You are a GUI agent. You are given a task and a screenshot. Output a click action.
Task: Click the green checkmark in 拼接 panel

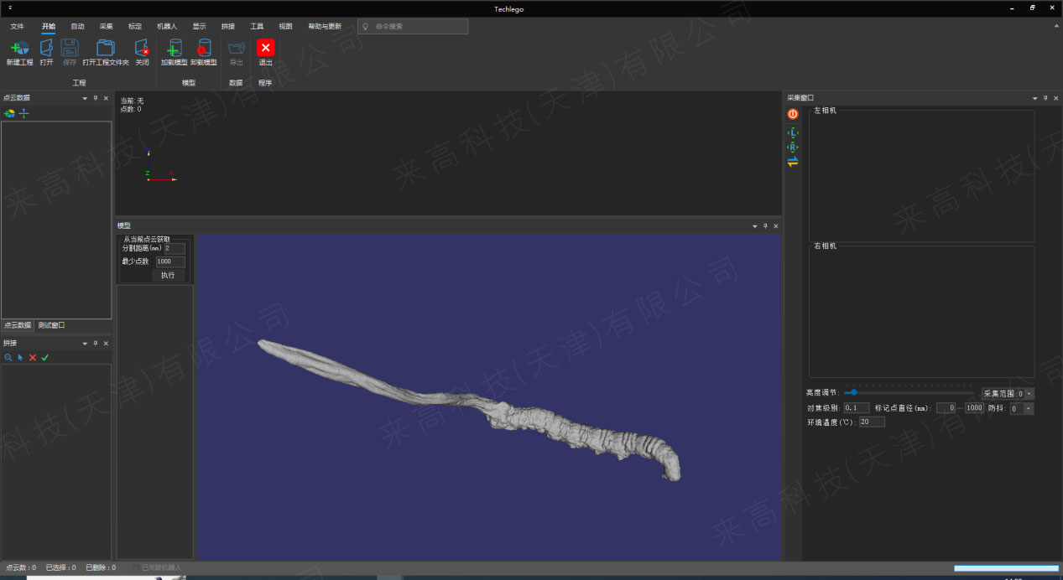[x=45, y=358]
